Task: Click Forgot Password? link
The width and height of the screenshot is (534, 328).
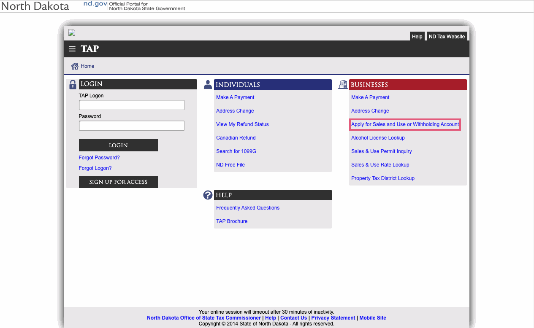Action: click(99, 158)
